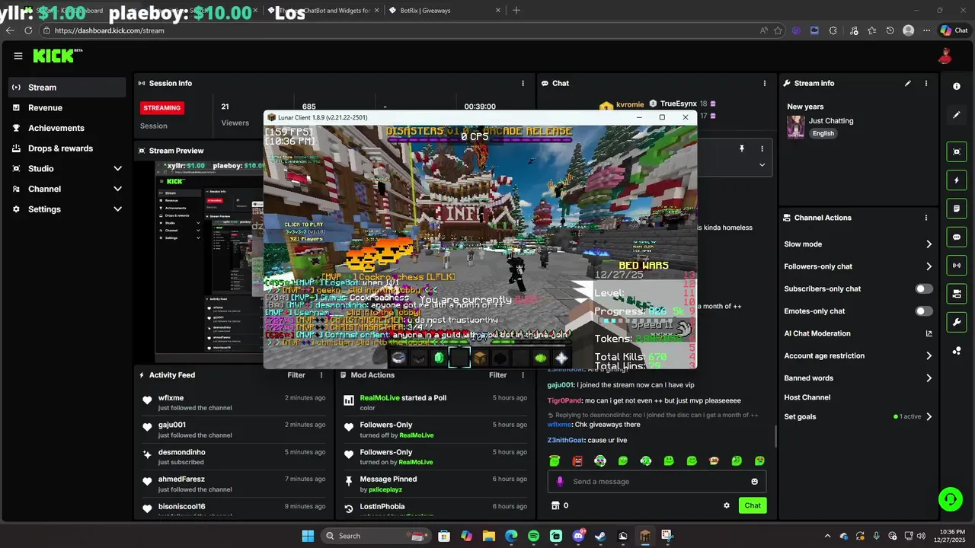Screen dimensions: 975x548
Task: Click Host Channel action
Action: coord(807,397)
